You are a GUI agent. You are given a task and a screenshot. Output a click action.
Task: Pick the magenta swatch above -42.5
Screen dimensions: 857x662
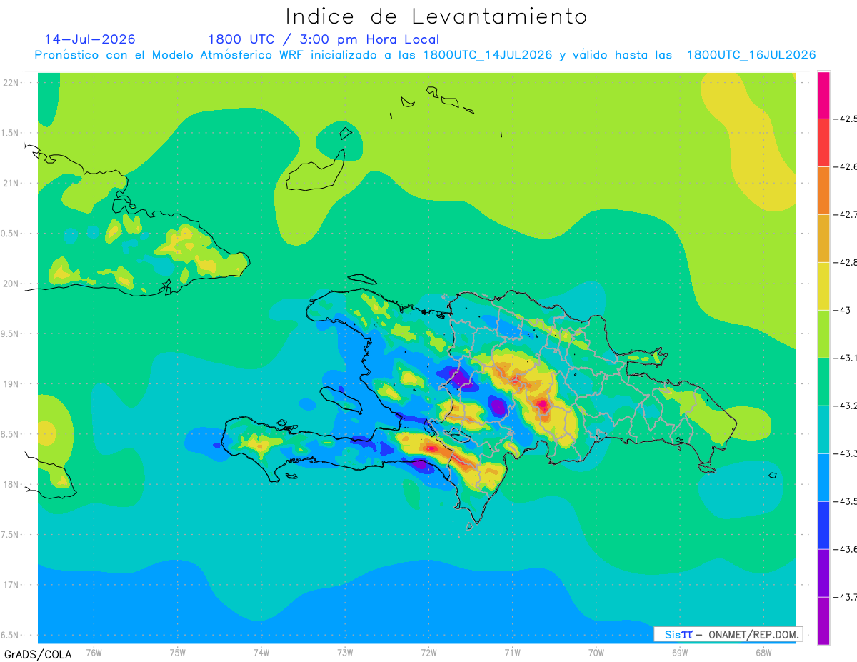coord(823,94)
